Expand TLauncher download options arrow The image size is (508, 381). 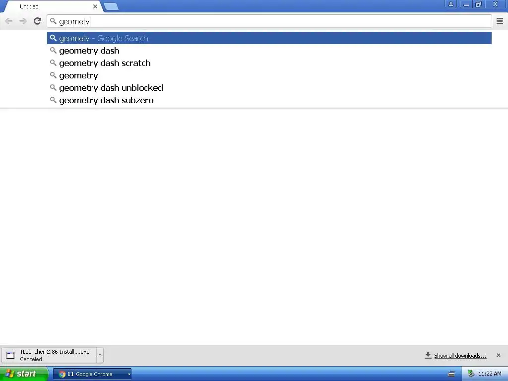(100, 355)
